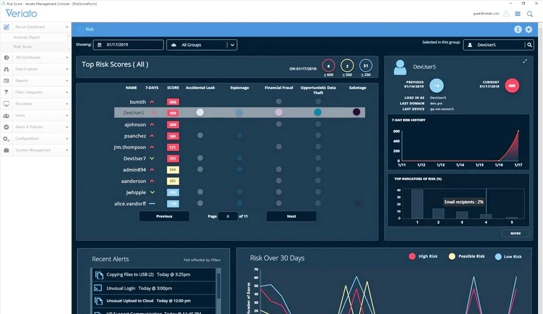Go to the Next page of risk scores
This screenshot has height=314, width=543.
[x=291, y=217]
